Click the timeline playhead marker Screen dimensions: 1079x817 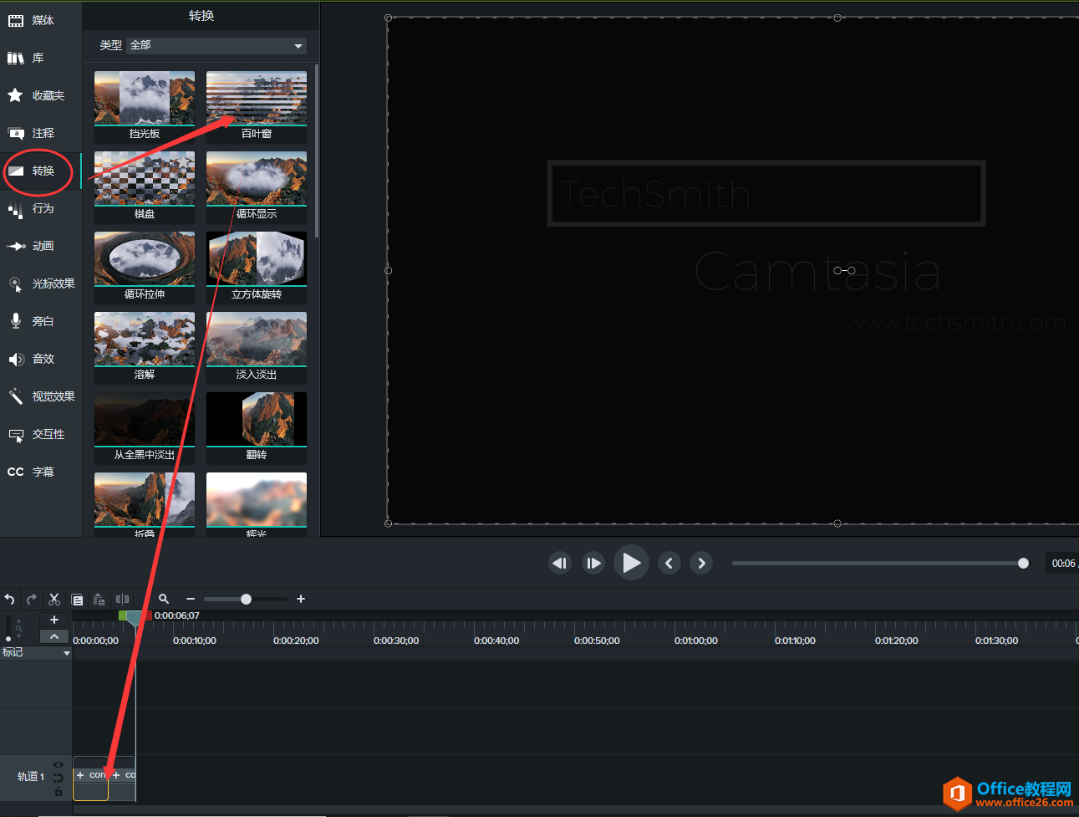(135, 619)
